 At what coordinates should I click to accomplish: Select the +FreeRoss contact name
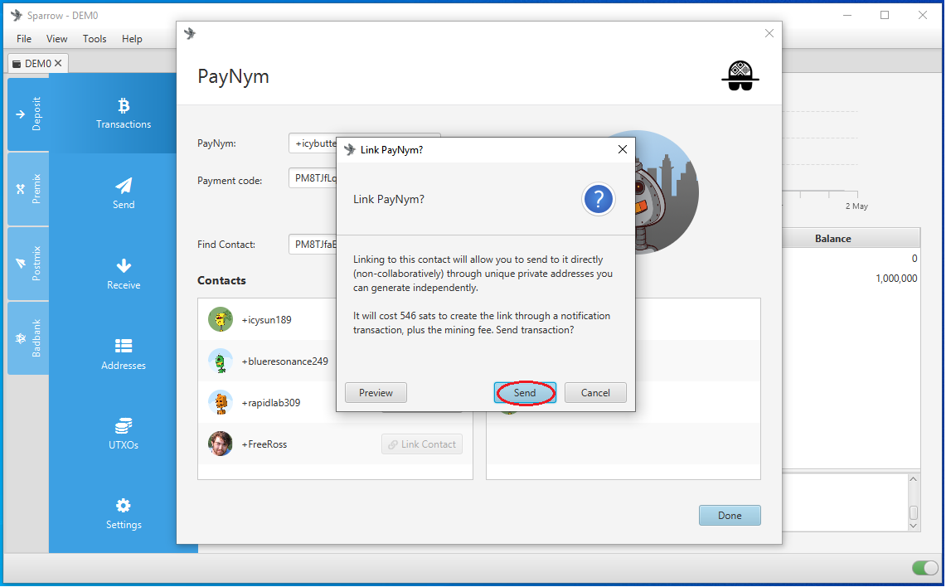point(264,444)
